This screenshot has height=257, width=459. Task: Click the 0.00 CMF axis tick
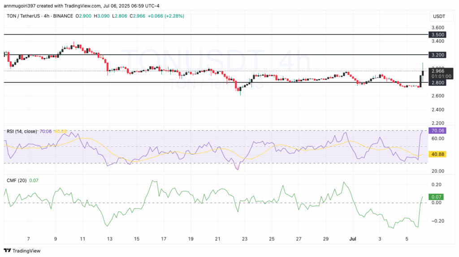(437, 203)
